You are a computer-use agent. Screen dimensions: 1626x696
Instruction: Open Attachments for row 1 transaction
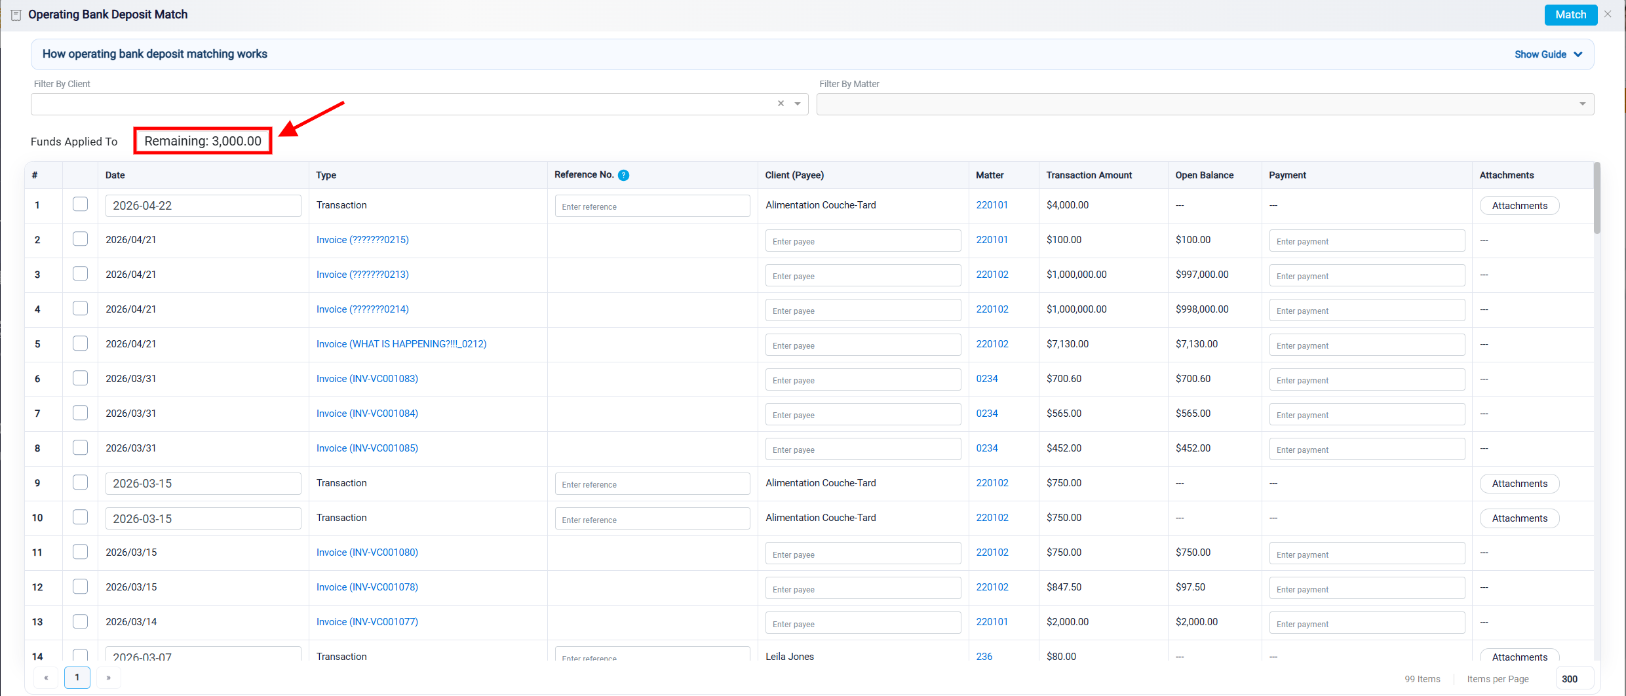[x=1519, y=206]
